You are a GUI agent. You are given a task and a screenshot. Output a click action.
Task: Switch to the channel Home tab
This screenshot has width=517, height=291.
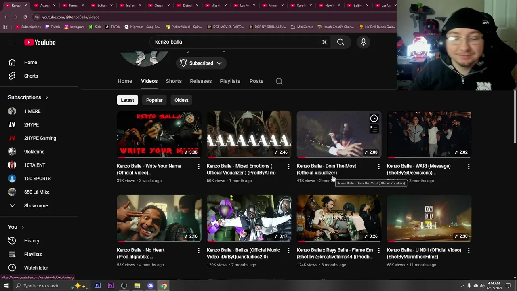pyautogui.click(x=125, y=81)
